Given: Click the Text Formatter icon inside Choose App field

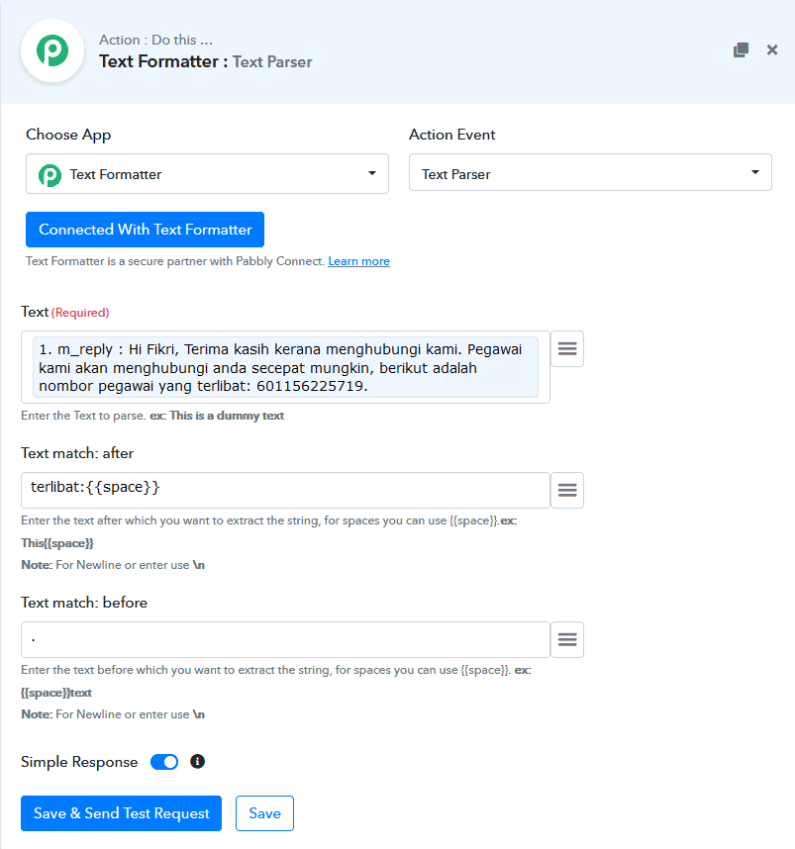Looking at the screenshot, I should pos(49,174).
